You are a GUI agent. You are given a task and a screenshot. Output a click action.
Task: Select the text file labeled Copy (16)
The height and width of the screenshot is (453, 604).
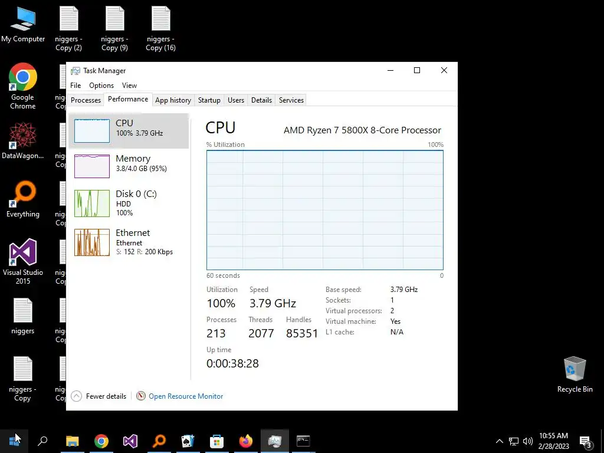pos(160,28)
